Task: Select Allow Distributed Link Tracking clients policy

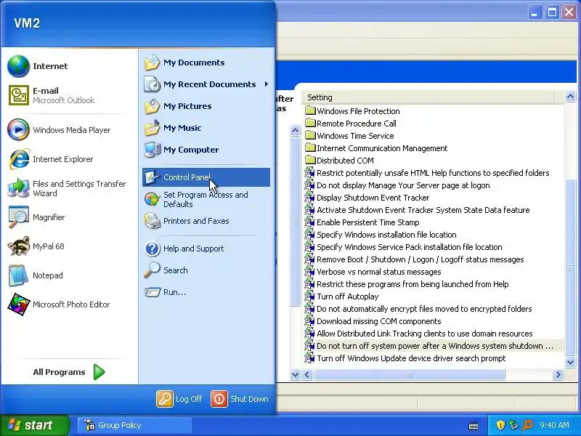Action: 419,334
